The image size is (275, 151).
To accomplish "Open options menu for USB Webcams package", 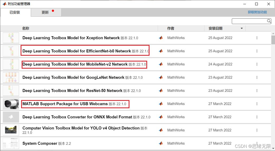I will click(257, 104).
